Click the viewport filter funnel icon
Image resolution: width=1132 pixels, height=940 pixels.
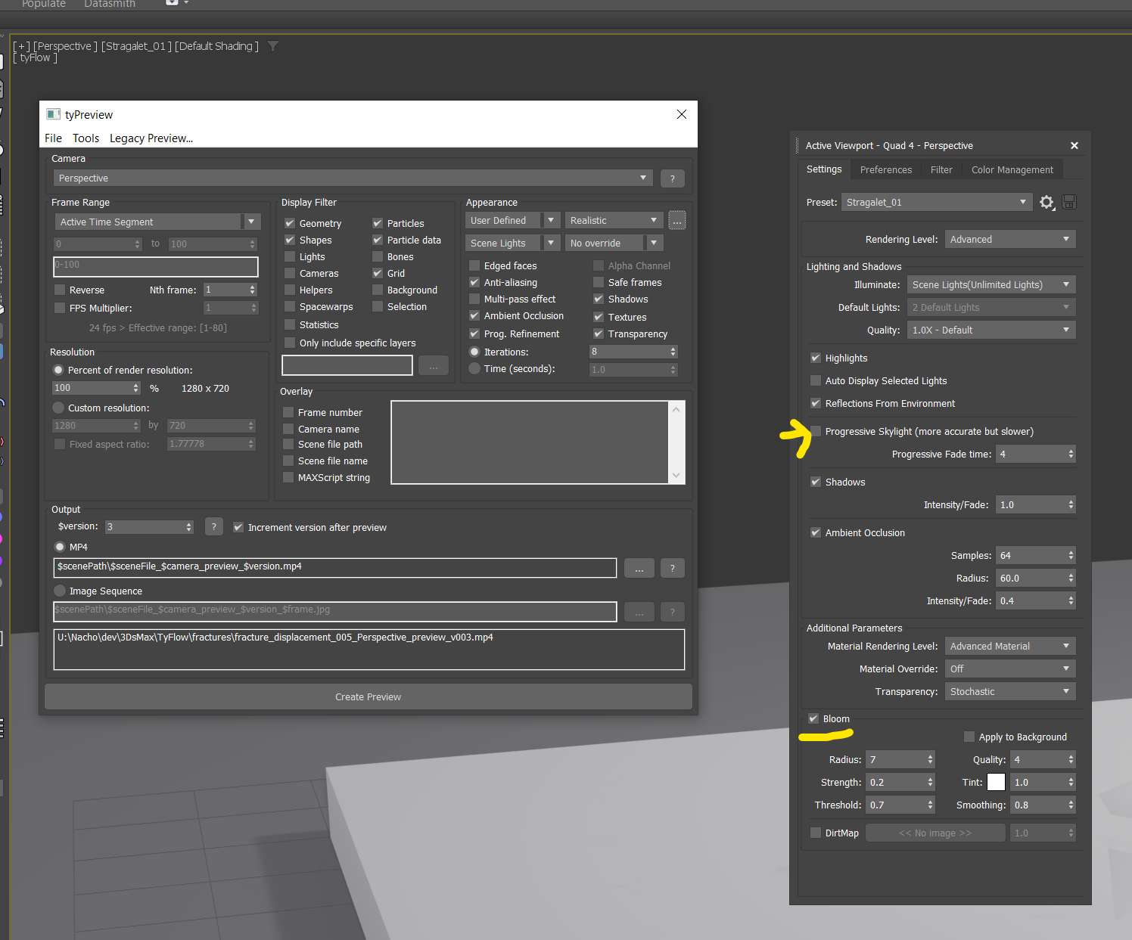pyautogui.click(x=273, y=46)
